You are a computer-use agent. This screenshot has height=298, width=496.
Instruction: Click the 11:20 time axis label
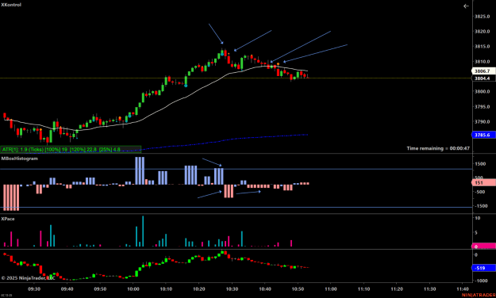(x=397, y=289)
